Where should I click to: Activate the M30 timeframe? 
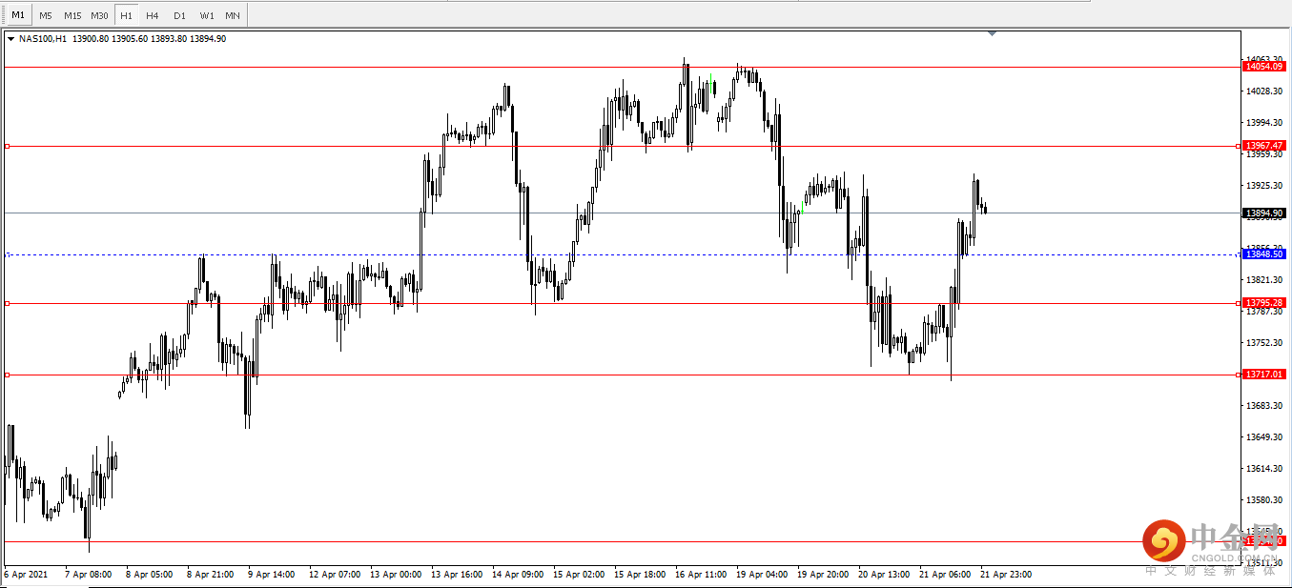tap(99, 15)
